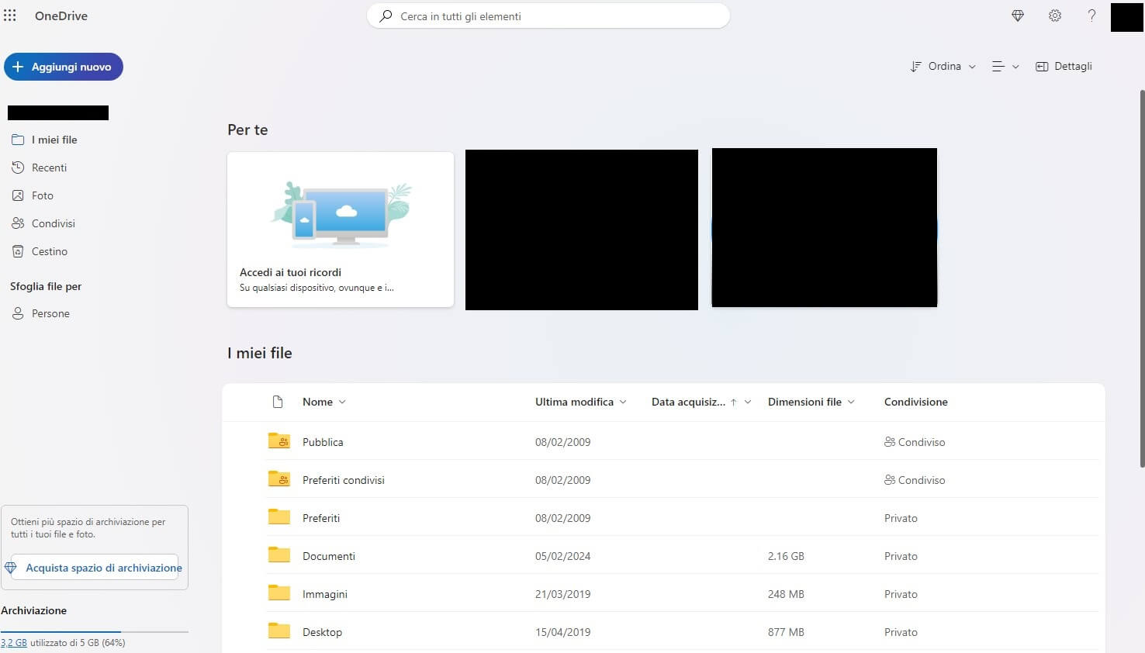Image resolution: width=1145 pixels, height=653 pixels.
Task: Click the account avatar in top-right corner
Action: (x=1126, y=16)
